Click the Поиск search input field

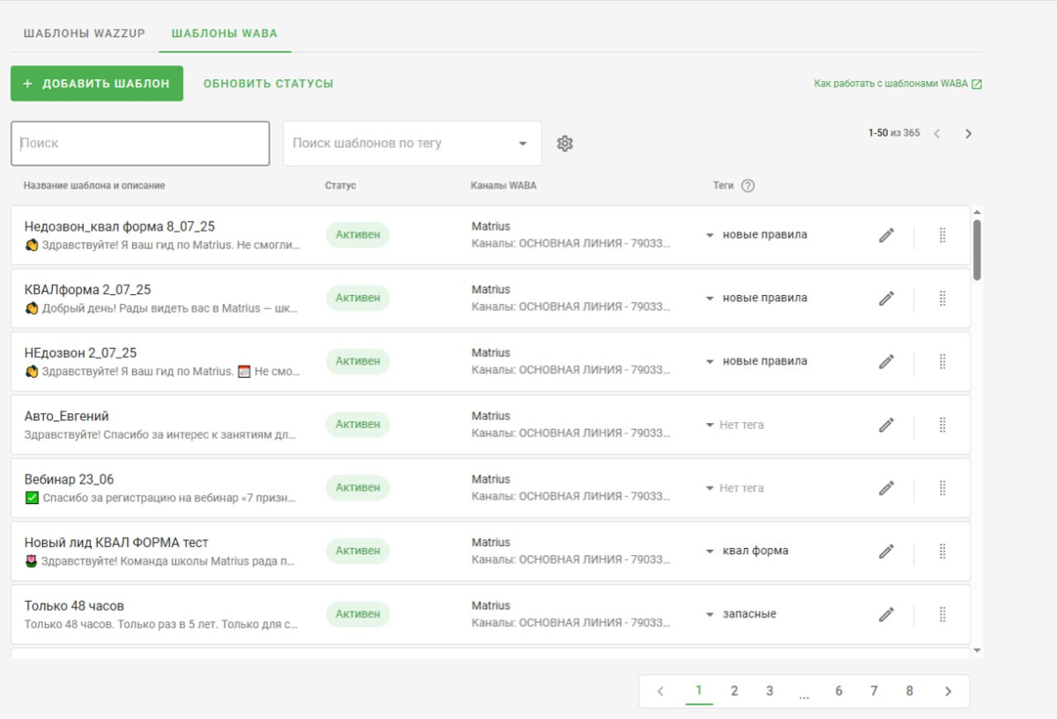[x=140, y=144]
